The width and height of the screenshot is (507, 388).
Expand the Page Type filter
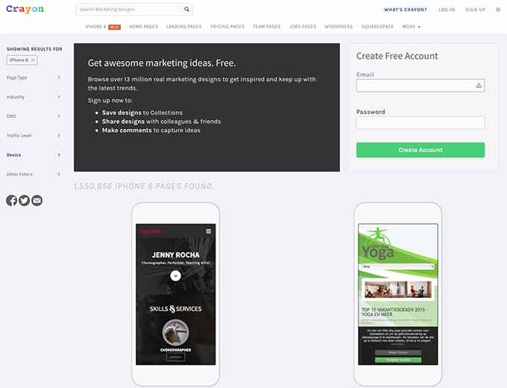pyautogui.click(x=34, y=78)
